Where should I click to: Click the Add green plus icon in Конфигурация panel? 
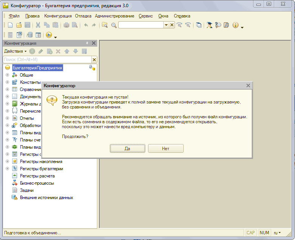tap(32, 51)
